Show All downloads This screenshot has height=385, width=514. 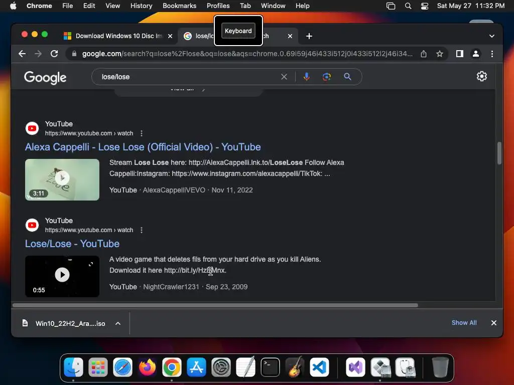coord(464,323)
